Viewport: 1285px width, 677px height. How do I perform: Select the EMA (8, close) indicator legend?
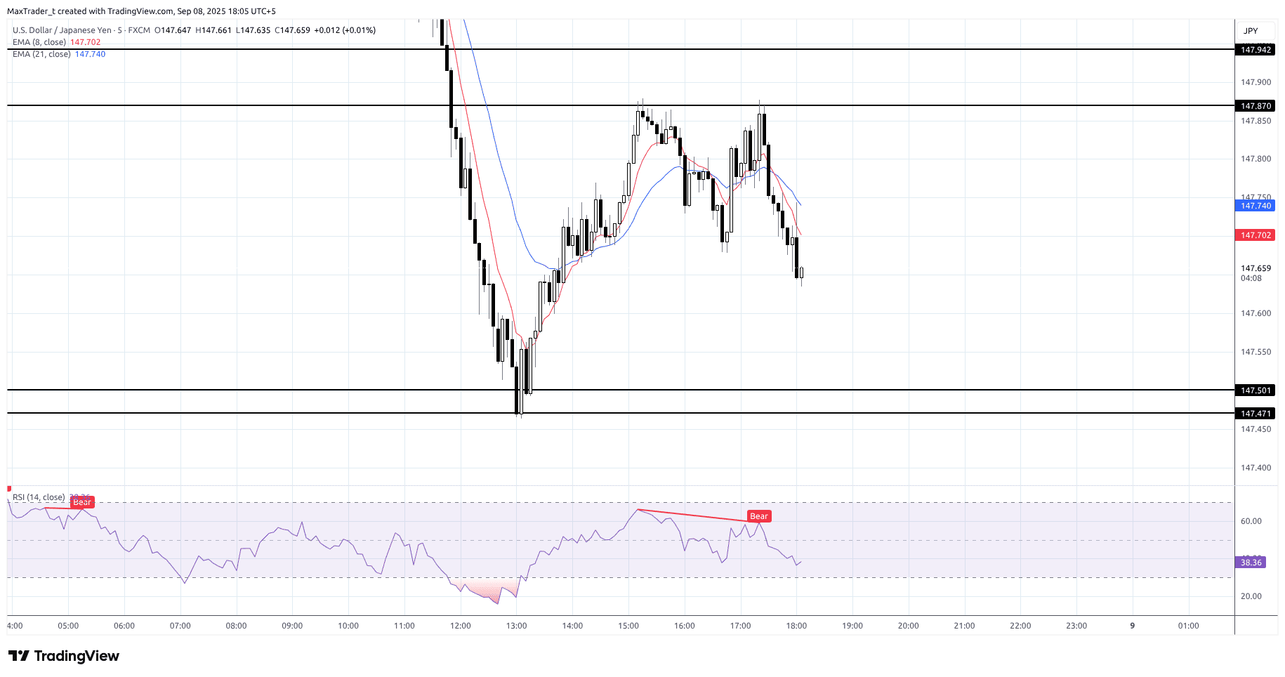pos(39,42)
